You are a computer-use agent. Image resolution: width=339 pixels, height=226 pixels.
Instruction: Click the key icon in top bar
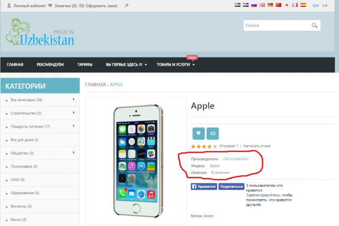126,5
